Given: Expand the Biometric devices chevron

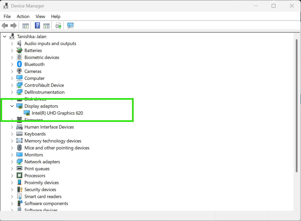Looking at the screenshot, I should (12, 57).
